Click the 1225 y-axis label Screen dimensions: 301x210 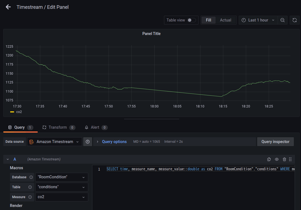(9, 47)
